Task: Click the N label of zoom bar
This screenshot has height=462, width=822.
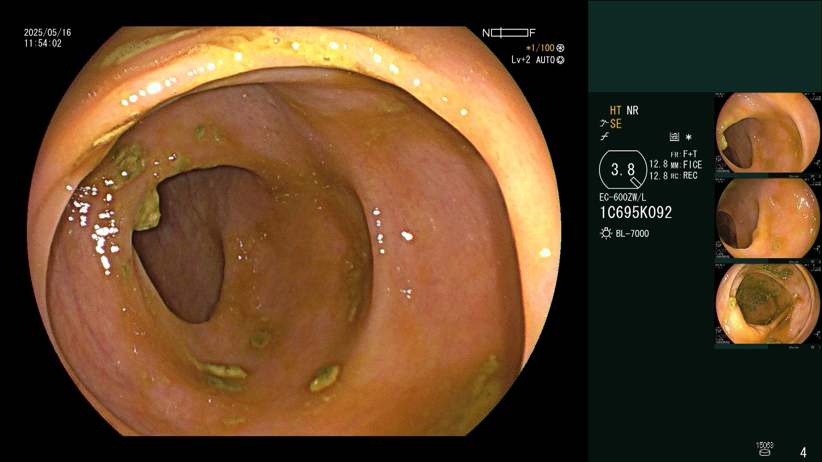Action: tap(486, 33)
